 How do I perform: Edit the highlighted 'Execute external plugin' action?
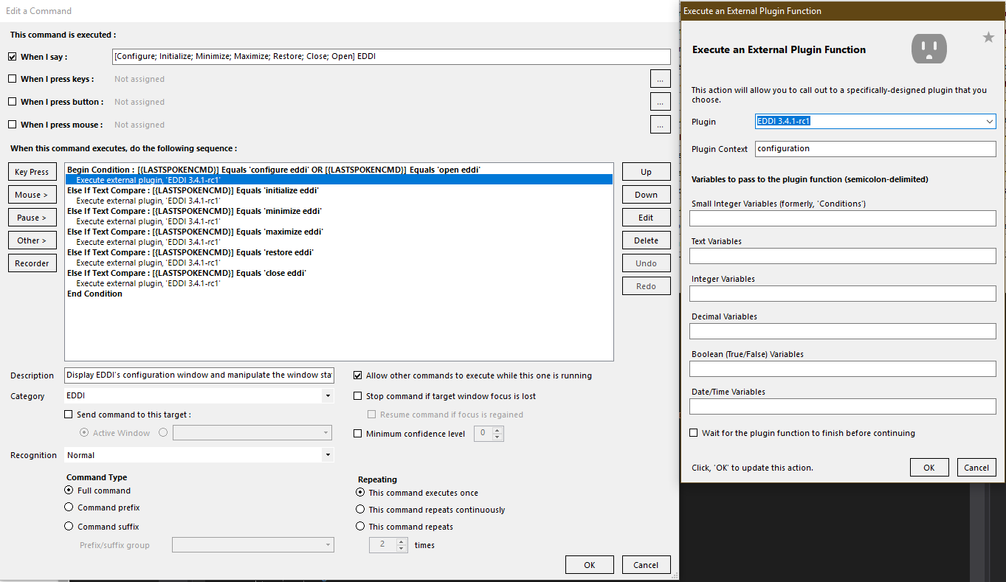(x=646, y=217)
